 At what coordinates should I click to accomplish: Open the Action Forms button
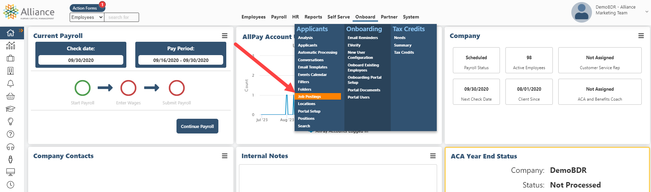coord(85,8)
